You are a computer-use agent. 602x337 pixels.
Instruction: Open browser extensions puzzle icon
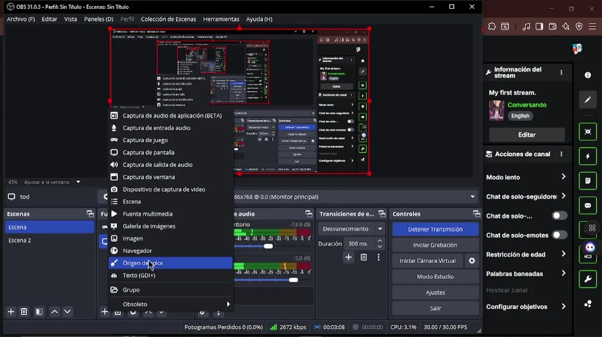click(492, 27)
